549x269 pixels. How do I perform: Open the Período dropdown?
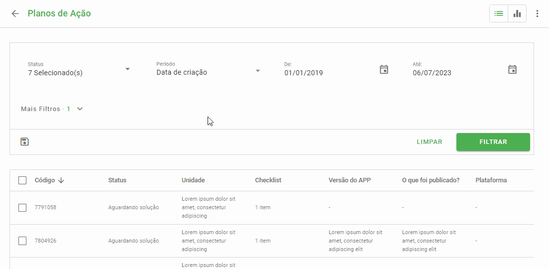[209, 69]
